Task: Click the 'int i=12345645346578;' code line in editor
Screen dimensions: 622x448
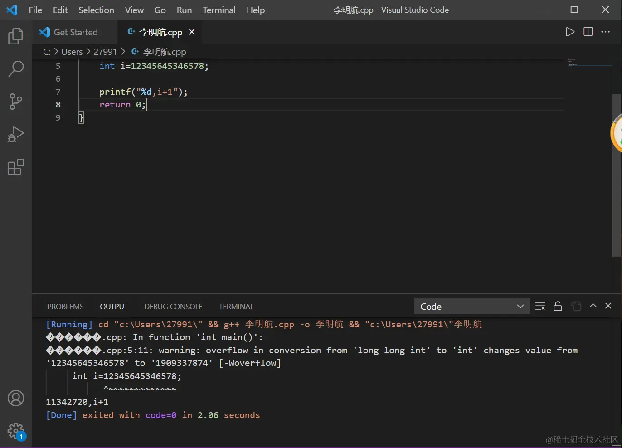Action: click(154, 66)
